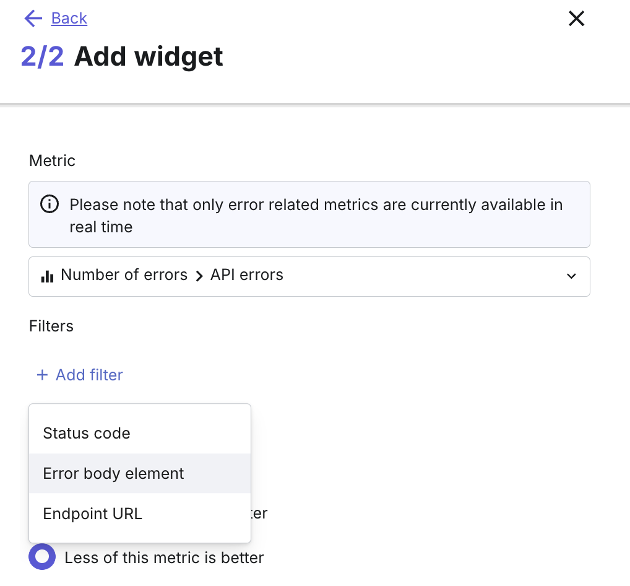630x586 pixels.
Task: Click the Add filter link
Action: point(89,375)
